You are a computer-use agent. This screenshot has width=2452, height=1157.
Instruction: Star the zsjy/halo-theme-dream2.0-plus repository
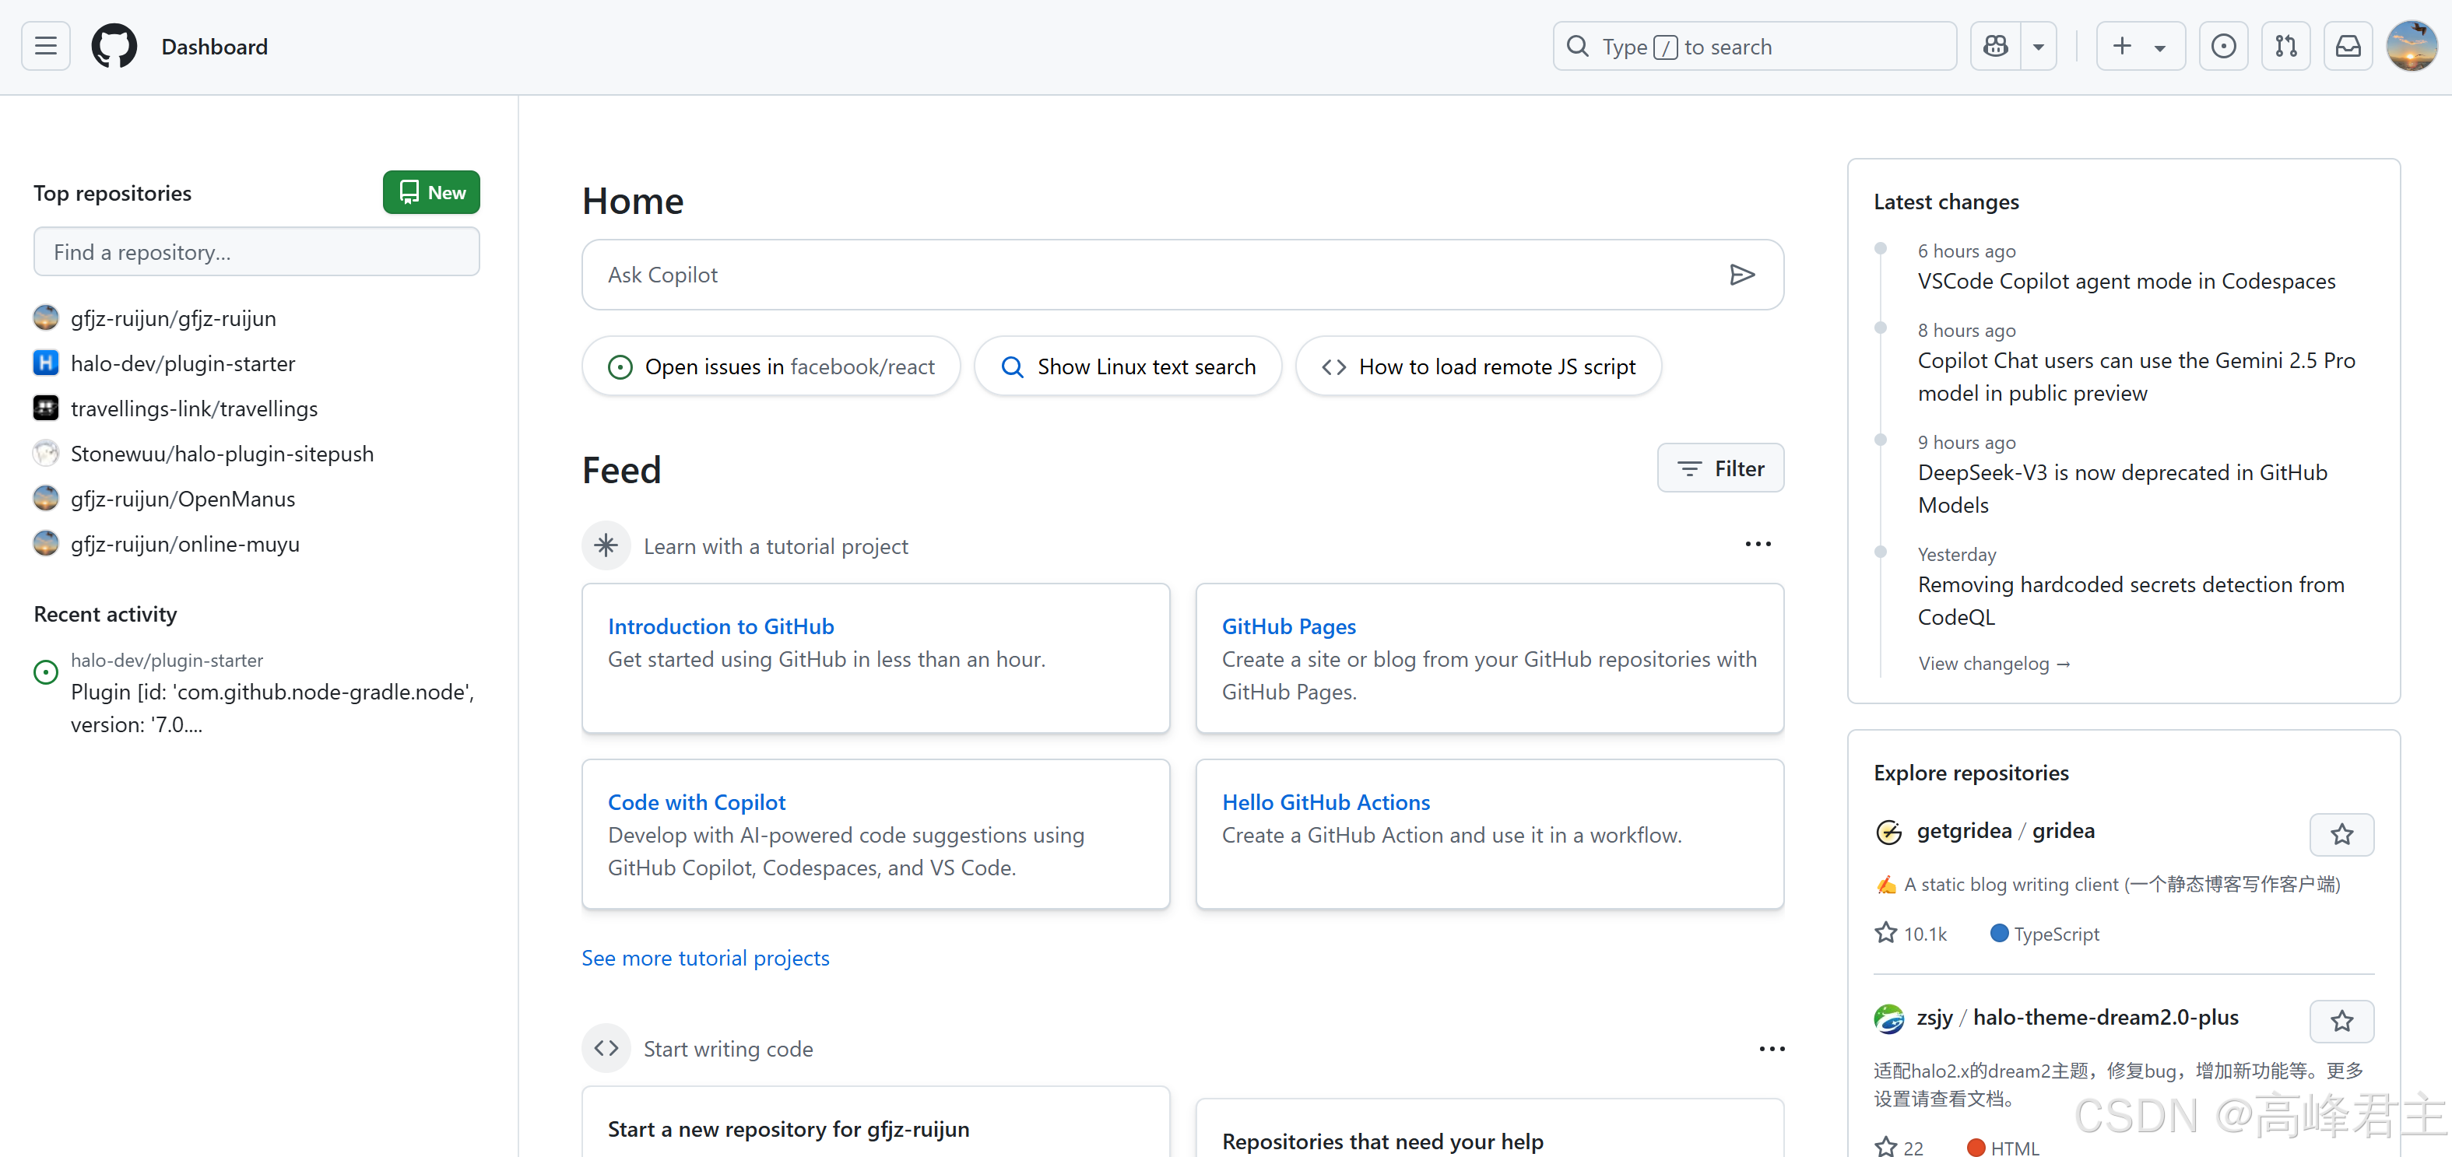(2341, 1021)
